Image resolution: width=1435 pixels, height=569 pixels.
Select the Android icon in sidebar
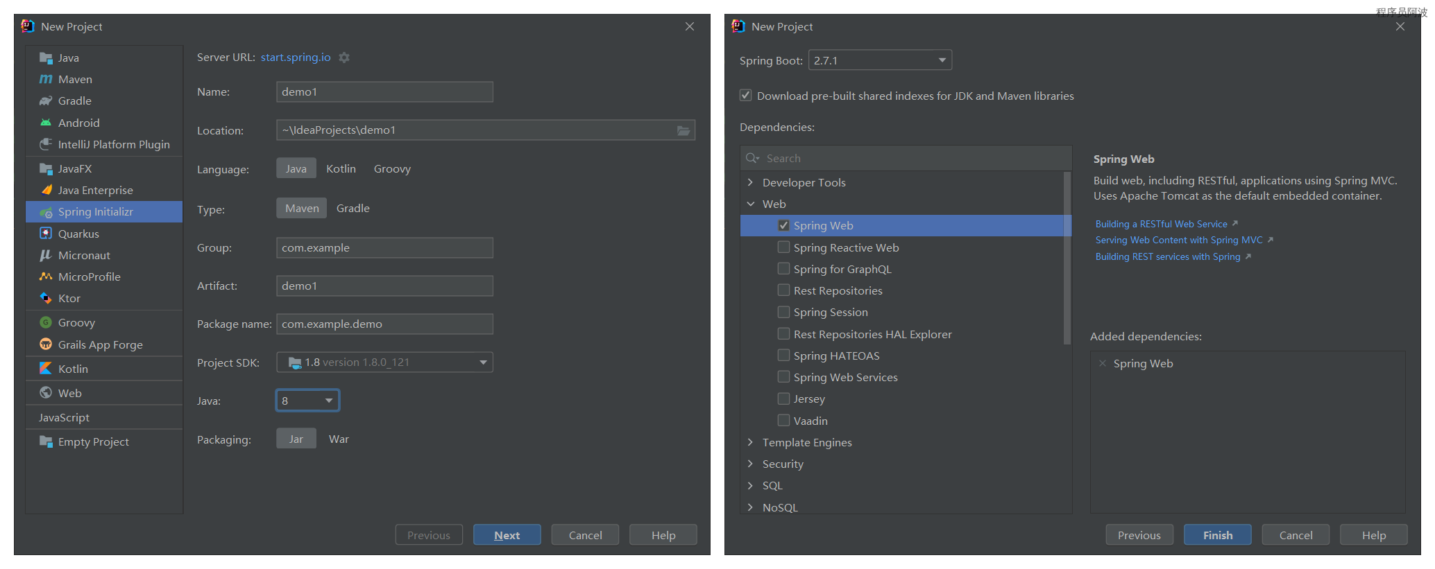coord(46,123)
